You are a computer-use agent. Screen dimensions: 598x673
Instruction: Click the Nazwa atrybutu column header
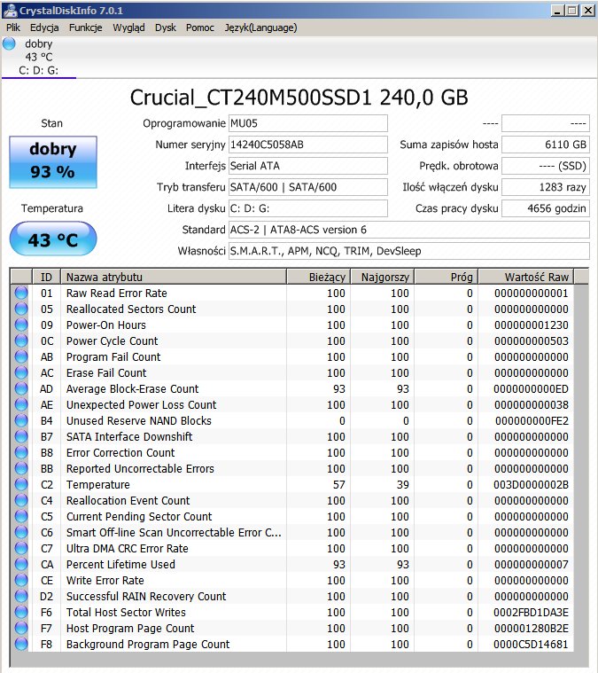[x=174, y=277]
